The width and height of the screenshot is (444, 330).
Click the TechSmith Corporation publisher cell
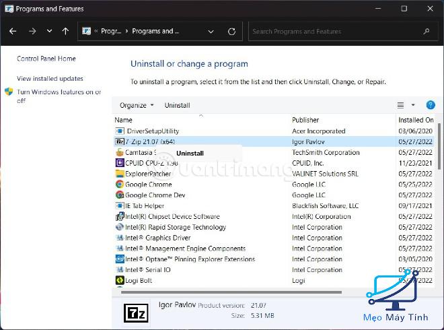click(326, 152)
